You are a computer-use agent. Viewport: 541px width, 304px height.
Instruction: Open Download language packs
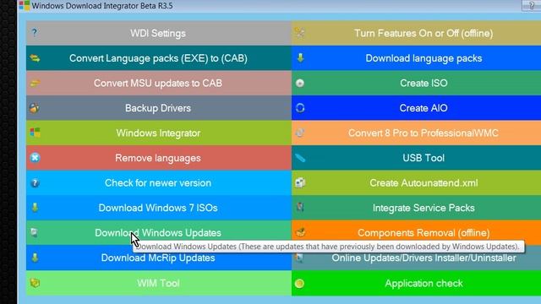click(416, 58)
